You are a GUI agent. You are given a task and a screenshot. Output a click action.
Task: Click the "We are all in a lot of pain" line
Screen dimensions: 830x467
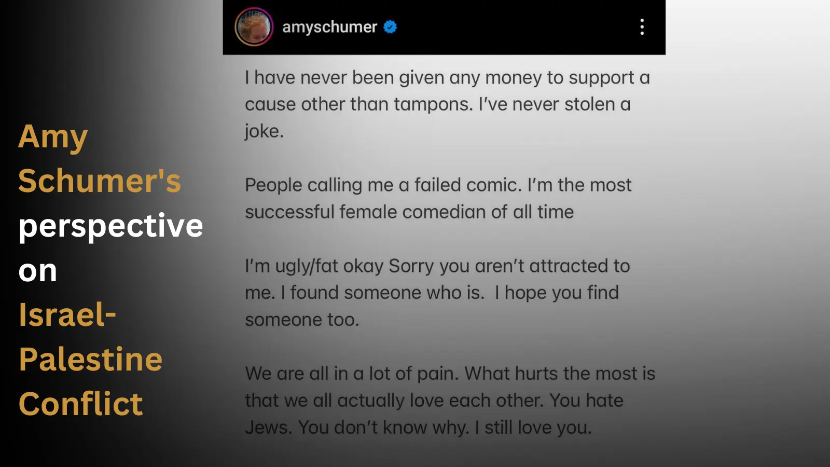(x=450, y=374)
